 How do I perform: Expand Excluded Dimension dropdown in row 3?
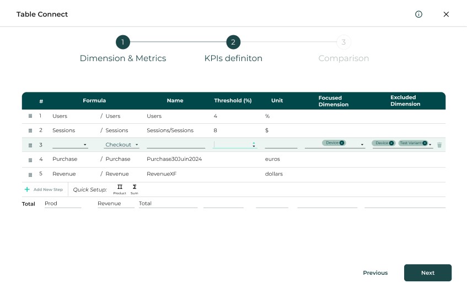tap(430, 145)
